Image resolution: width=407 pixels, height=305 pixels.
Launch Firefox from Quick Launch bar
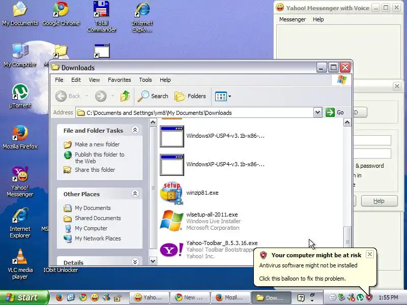tap(59, 297)
